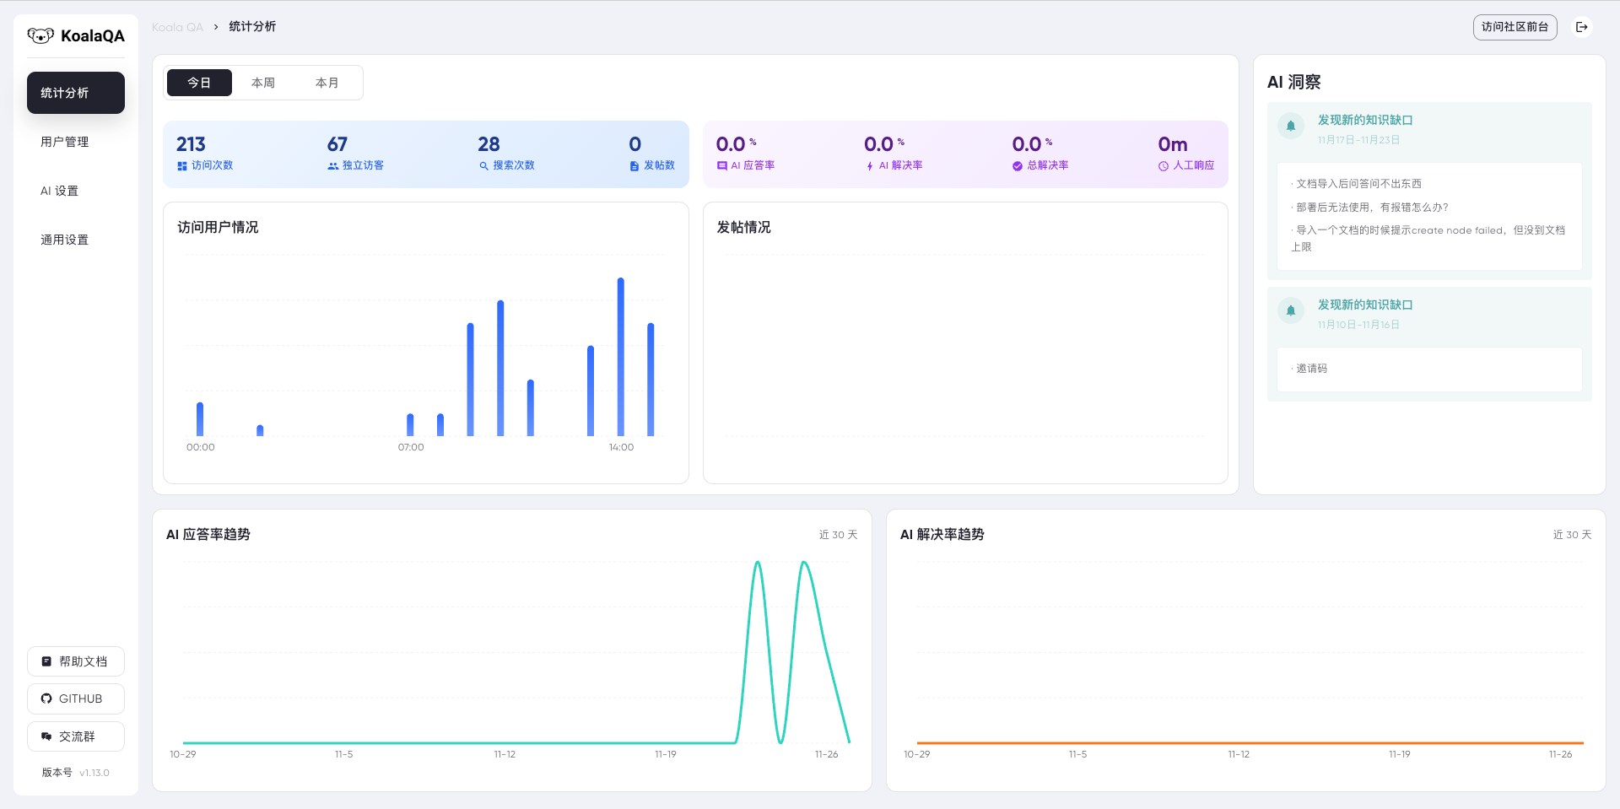This screenshot has height=809, width=1620.
Task: Click the logout icon at top right
Action: click(x=1582, y=27)
